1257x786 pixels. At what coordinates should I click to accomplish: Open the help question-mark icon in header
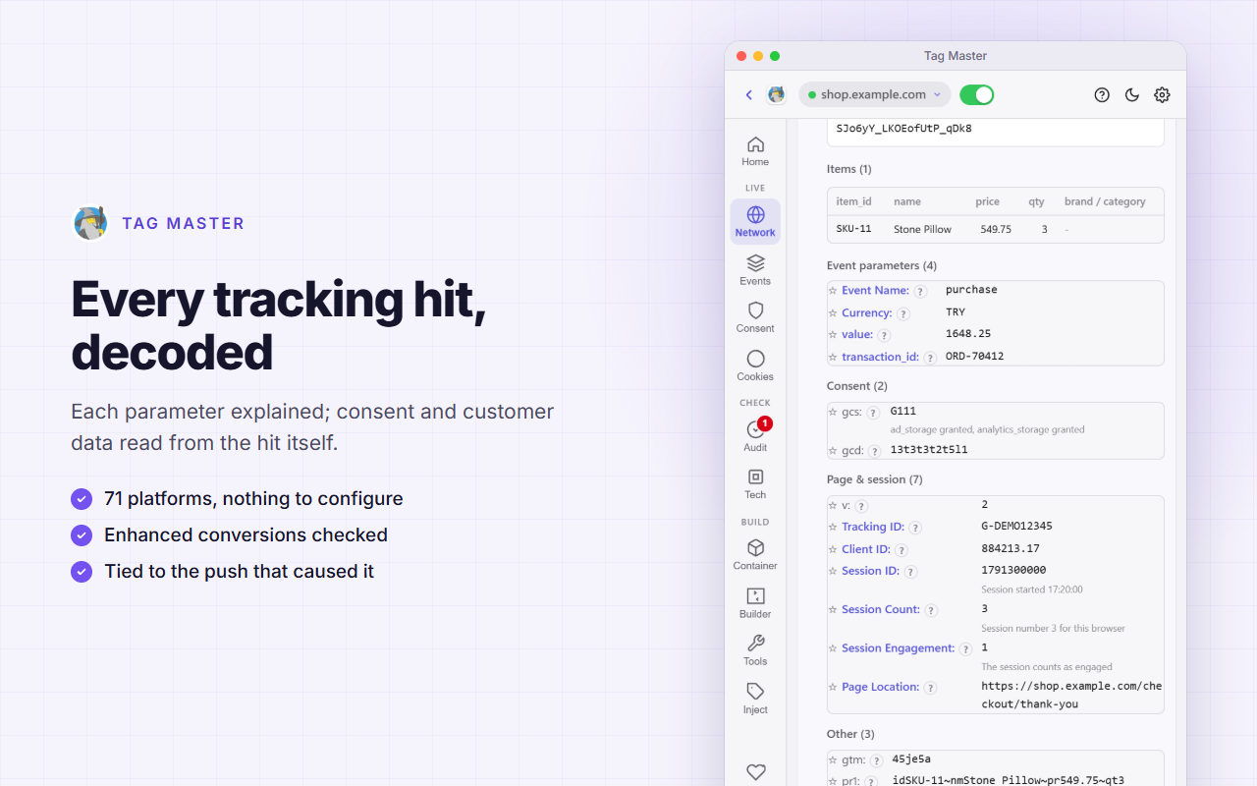[x=1102, y=95]
